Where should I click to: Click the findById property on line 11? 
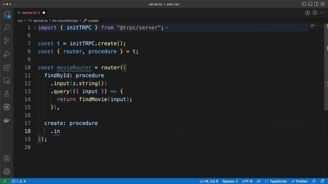coord(57,75)
